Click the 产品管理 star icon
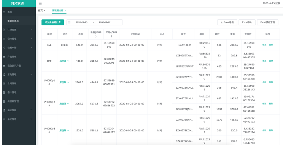Viewport: 283px width, 145px height. [x=4, y=56]
